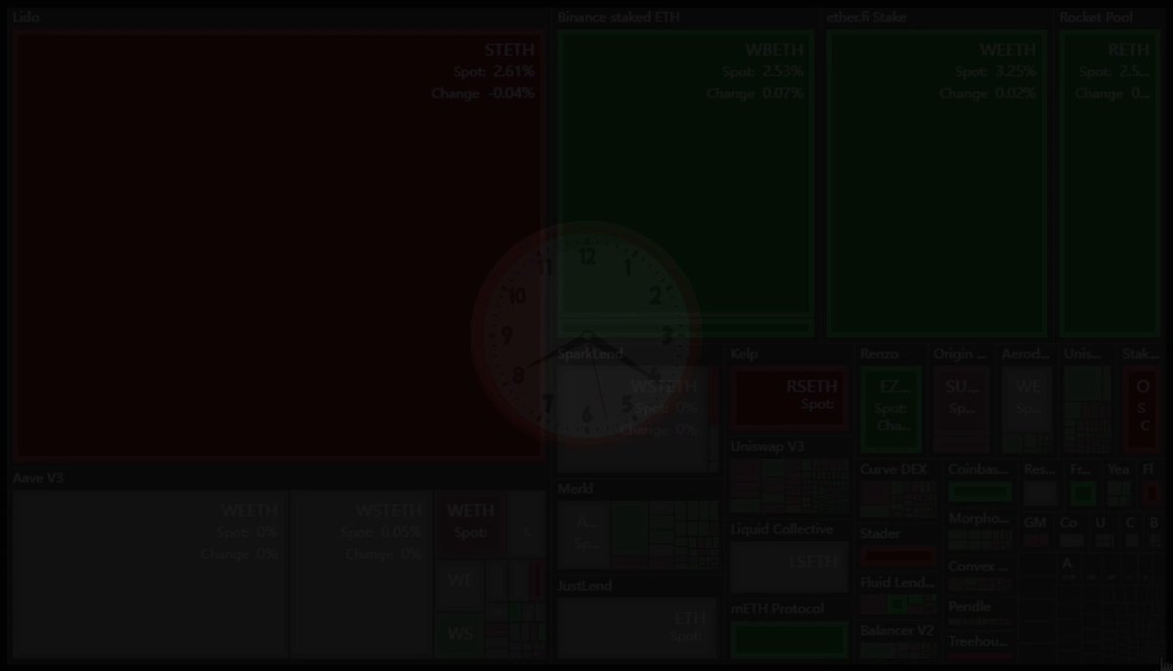The height and width of the screenshot is (671, 1173).
Task: Open the WEETH tile under ether.fi Stake
Action: coord(936,184)
